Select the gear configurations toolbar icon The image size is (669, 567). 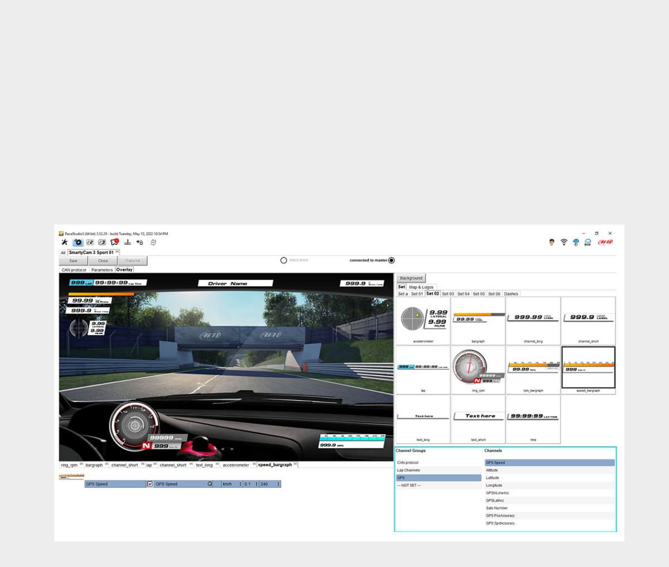coord(78,242)
